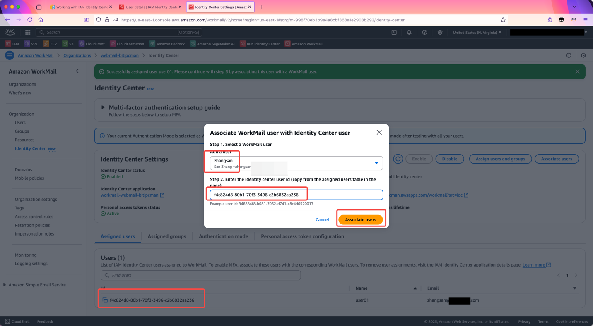593x326 pixels.
Task: Open the Firefox application menu
Action: pos(586,20)
